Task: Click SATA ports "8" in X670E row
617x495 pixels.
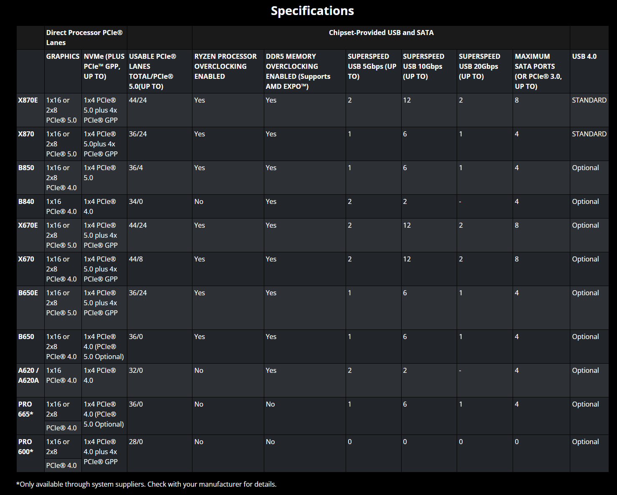Action: pyautogui.click(x=517, y=225)
